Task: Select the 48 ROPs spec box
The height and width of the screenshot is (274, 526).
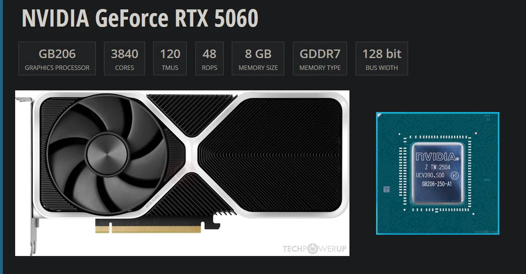Action: click(x=209, y=58)
